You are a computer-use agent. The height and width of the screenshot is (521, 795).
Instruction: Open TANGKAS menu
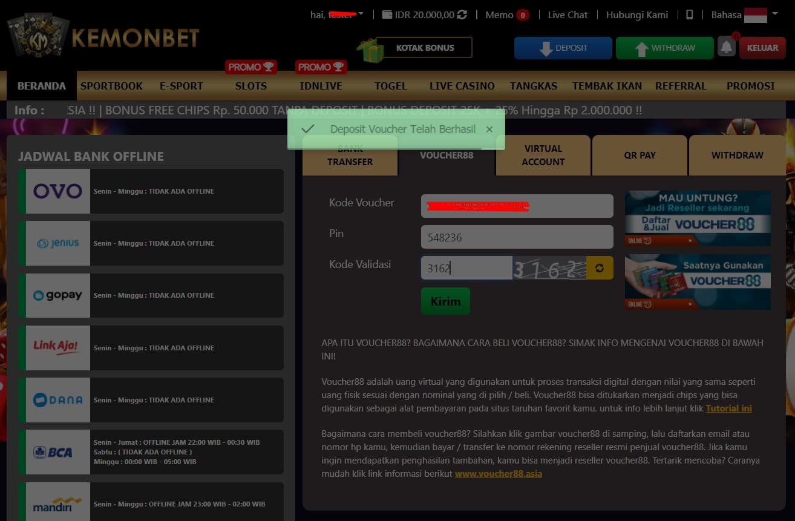[x=534, y=86]
